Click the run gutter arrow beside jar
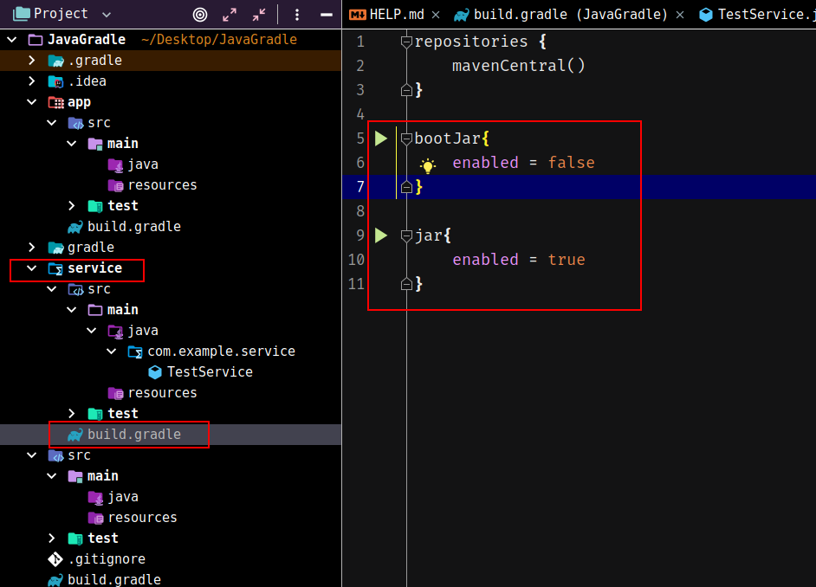 click(x=381, y=235)
